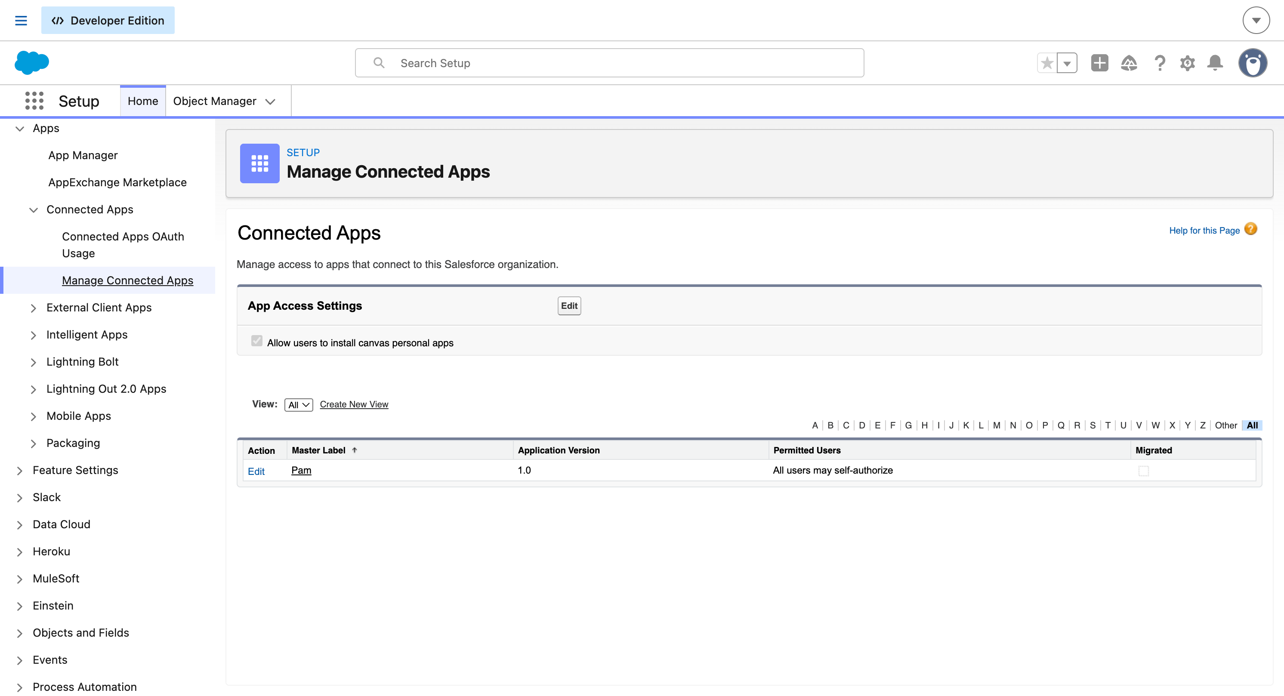1284x696 pixels.
Task: Switch to the Home tab
Action: [x=142, y=101]
